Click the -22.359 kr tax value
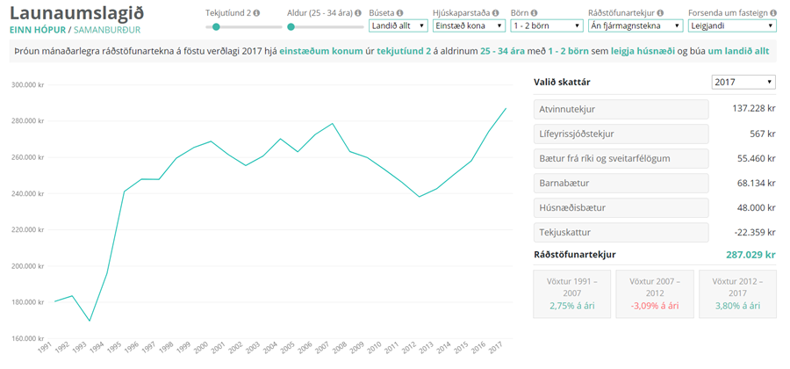Image resolution: width=790 pixels, height=369 pixels. click(754, 233)
